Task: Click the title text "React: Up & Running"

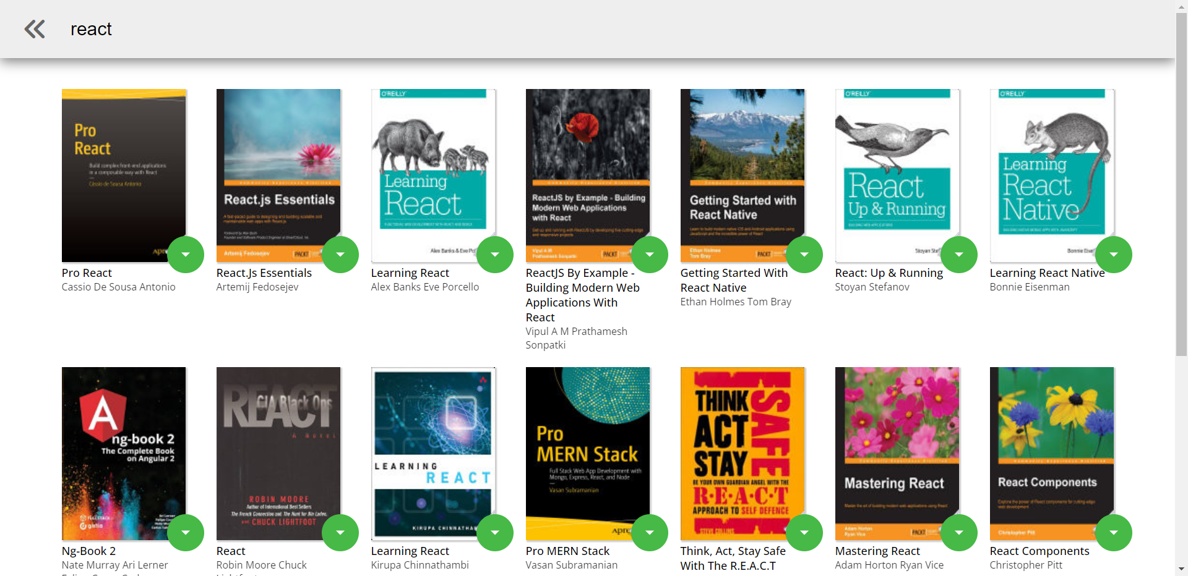Action: [x=889, y=273]
